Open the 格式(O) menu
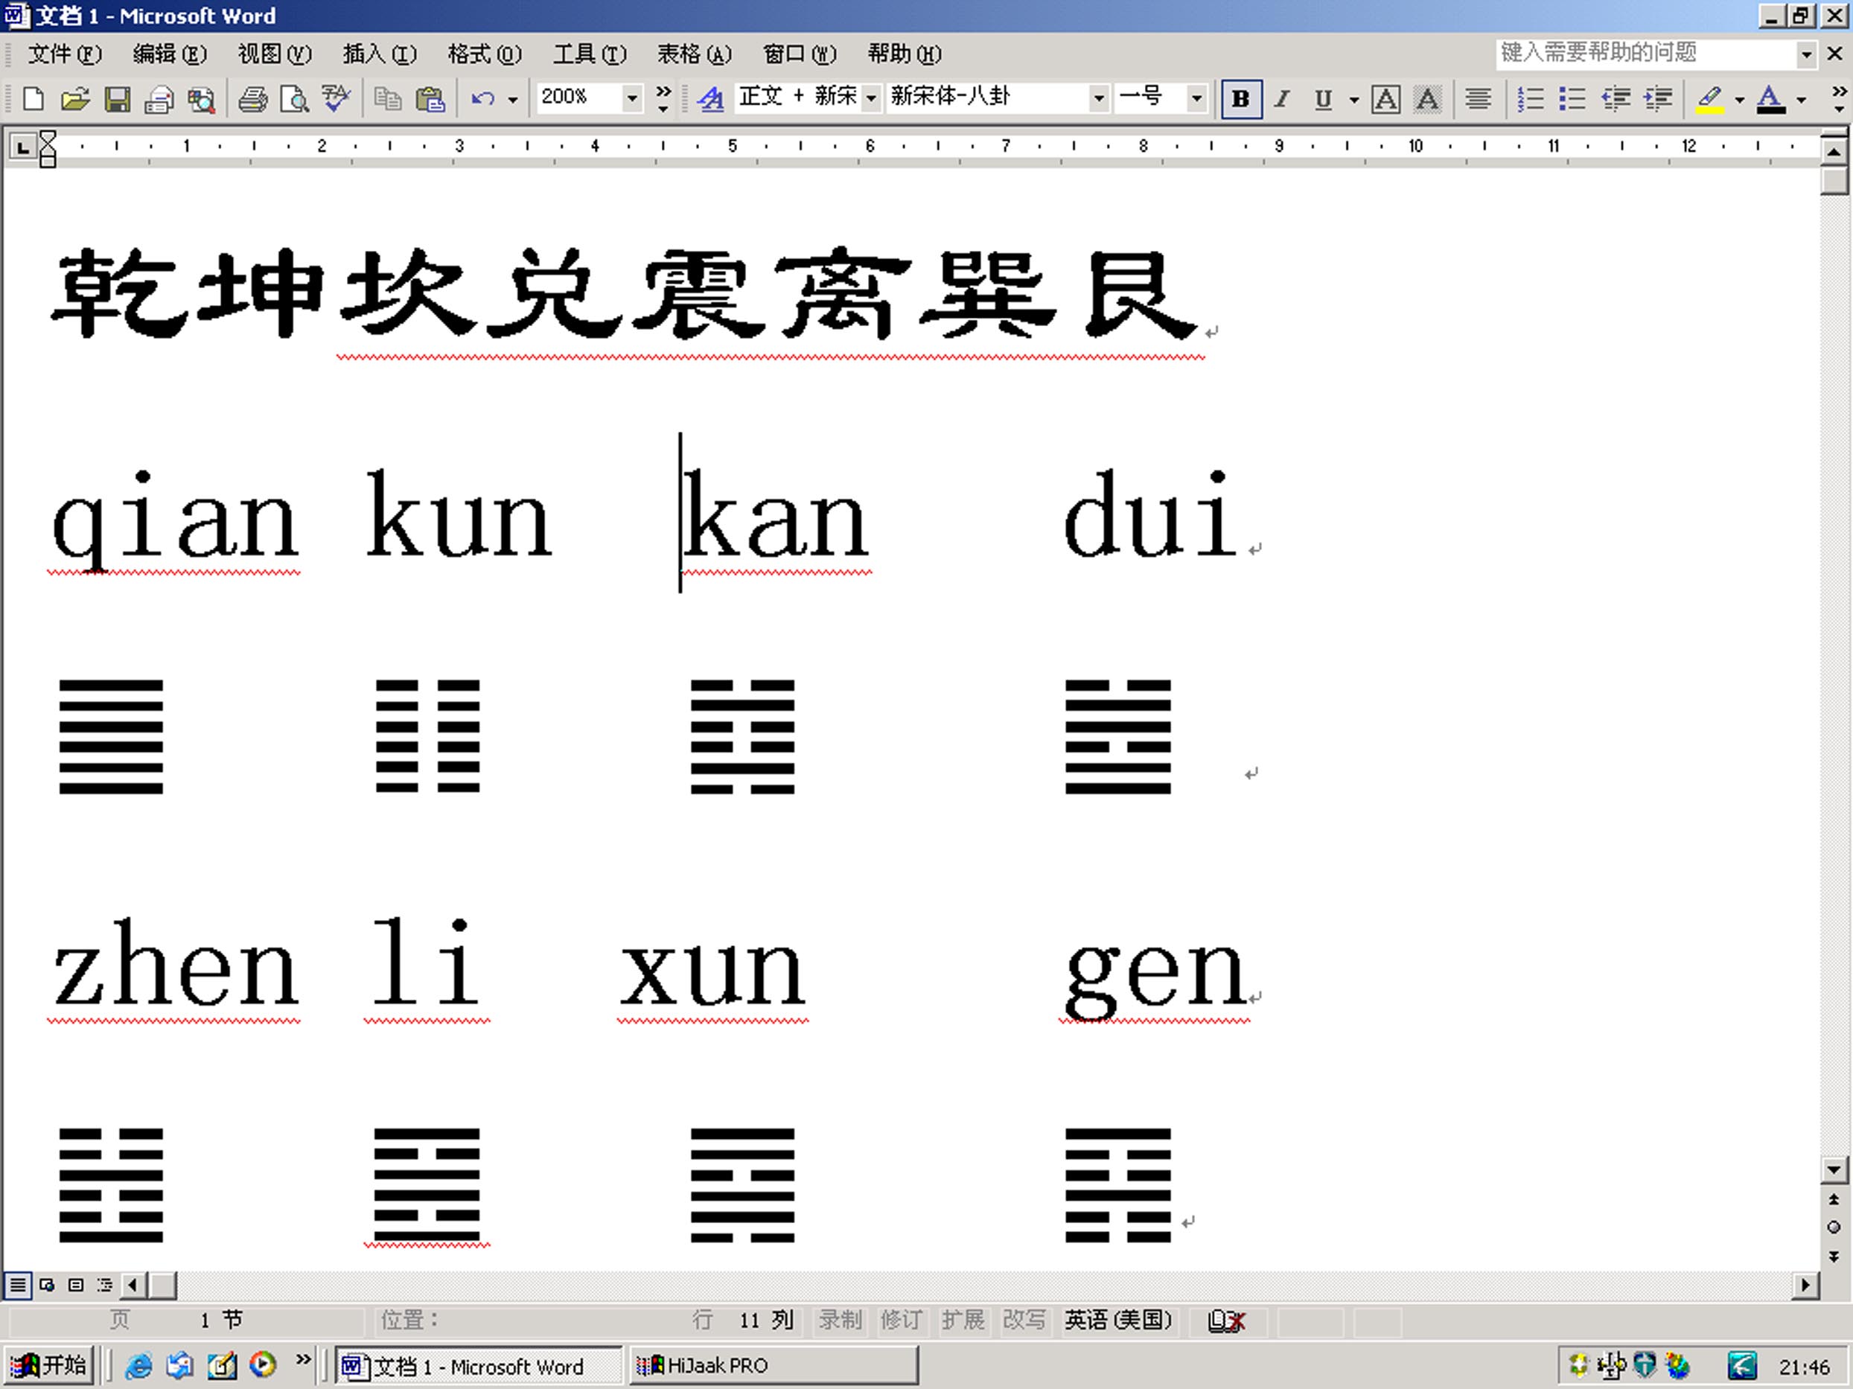Image resolution: width=1853 pixels, height=1389 pixels. pos(484,54)
